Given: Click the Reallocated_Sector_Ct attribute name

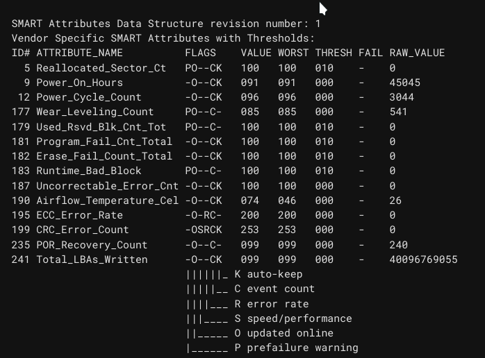Looking at the screenshot, I should [x=101, y=68].
